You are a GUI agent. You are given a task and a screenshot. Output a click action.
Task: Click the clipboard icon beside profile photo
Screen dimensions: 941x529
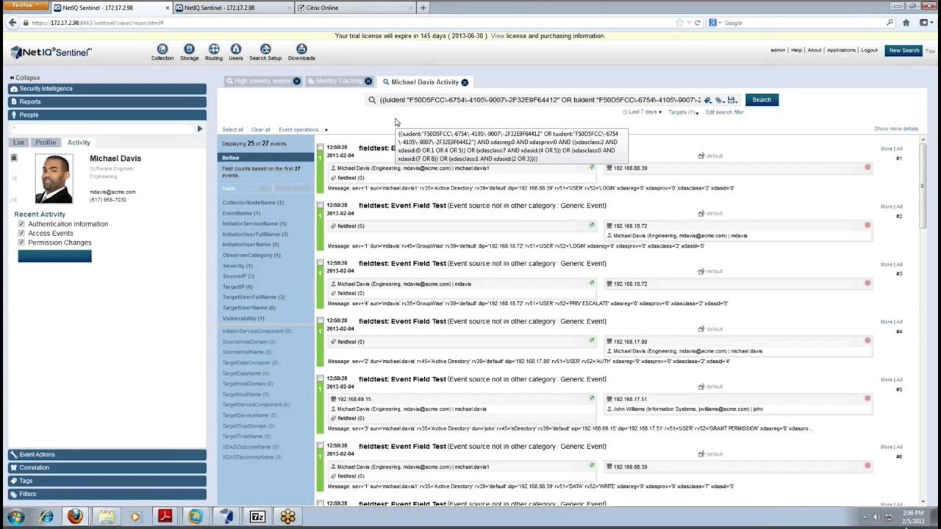click(x=14, y=158)
